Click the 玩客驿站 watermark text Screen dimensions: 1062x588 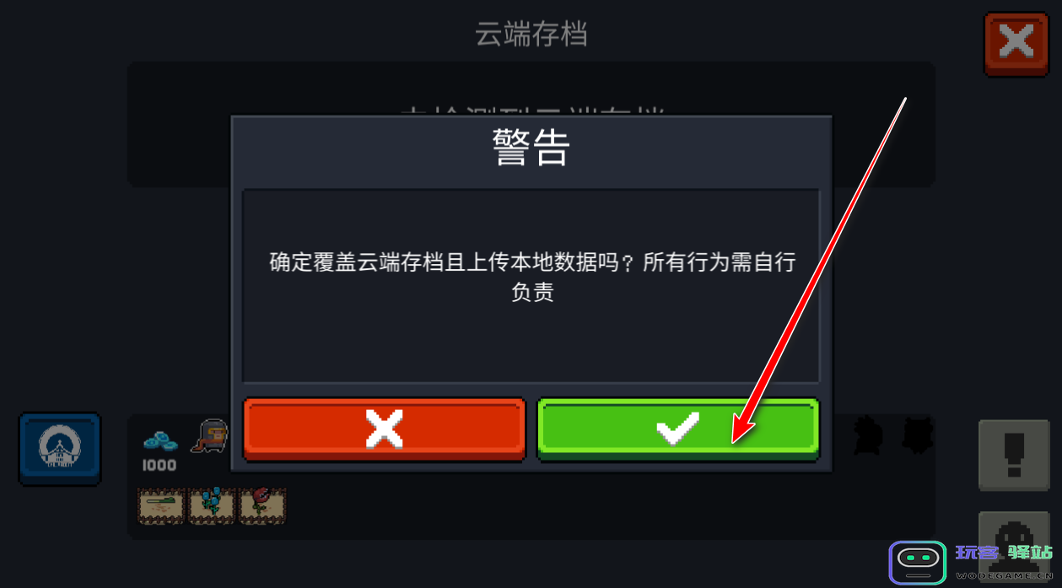click(x=1004, y=553)
